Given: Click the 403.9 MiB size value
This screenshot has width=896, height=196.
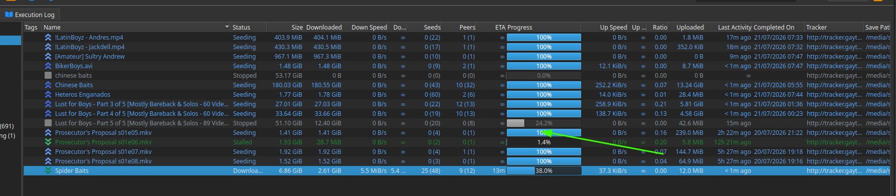Looking at the screenshot, I should coord(288,37).
